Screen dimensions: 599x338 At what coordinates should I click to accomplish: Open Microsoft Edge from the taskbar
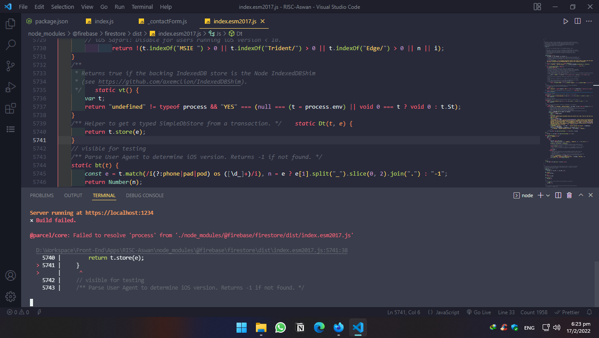click(319, 327)
